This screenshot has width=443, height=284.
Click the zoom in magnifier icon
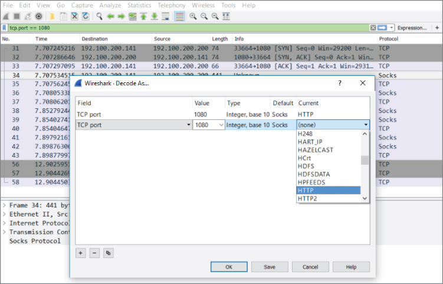click(193, 16)
